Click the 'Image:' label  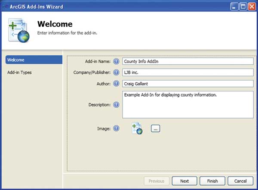104,128
